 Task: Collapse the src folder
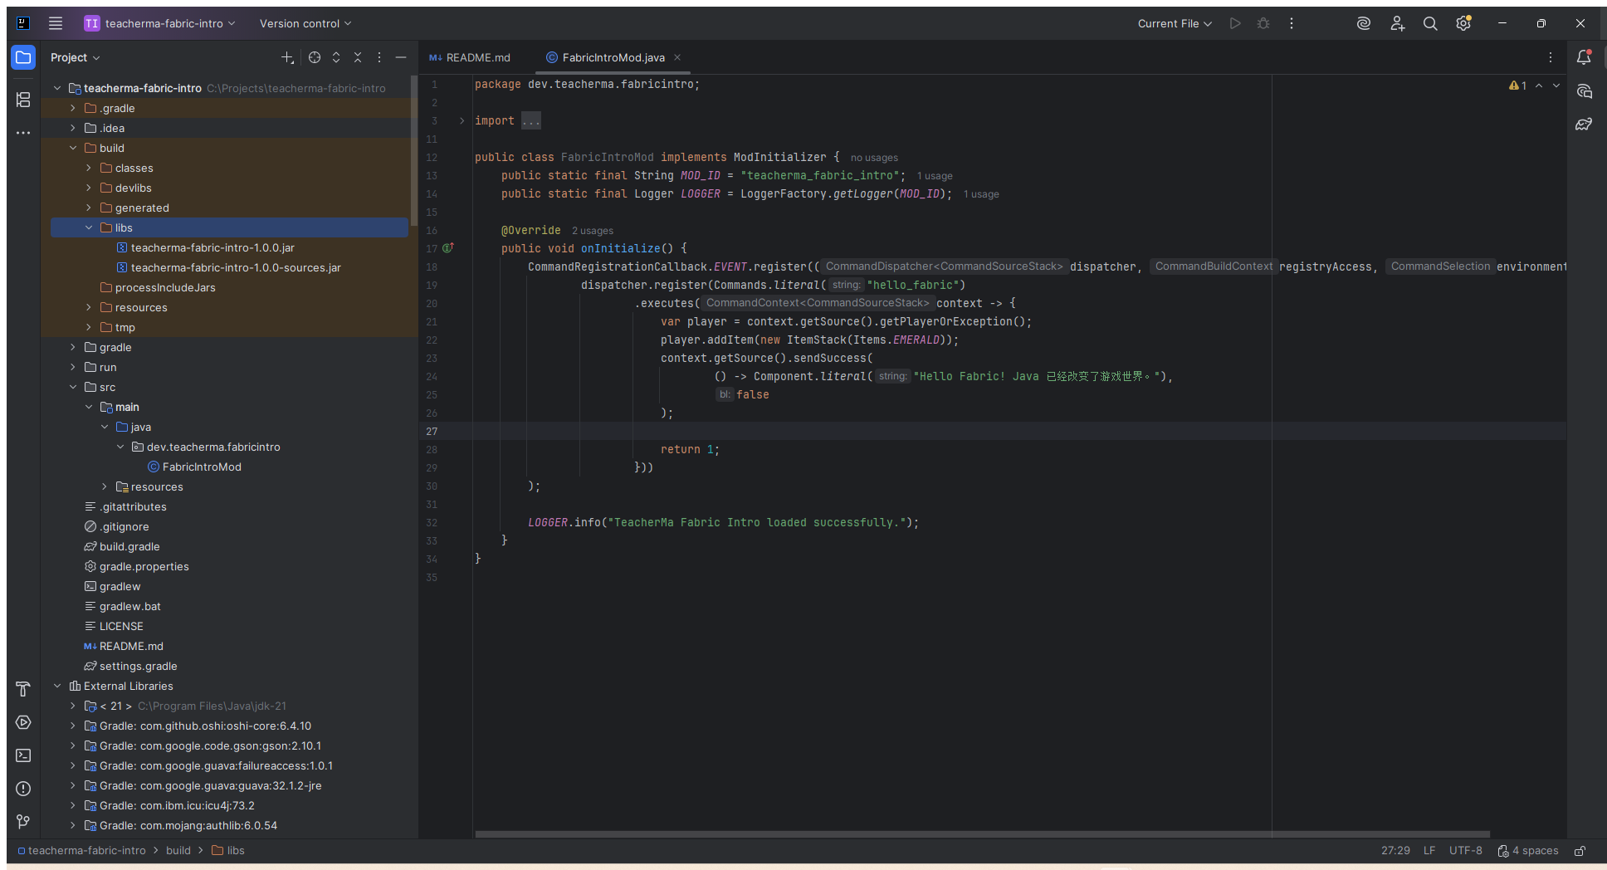point(72,387)
